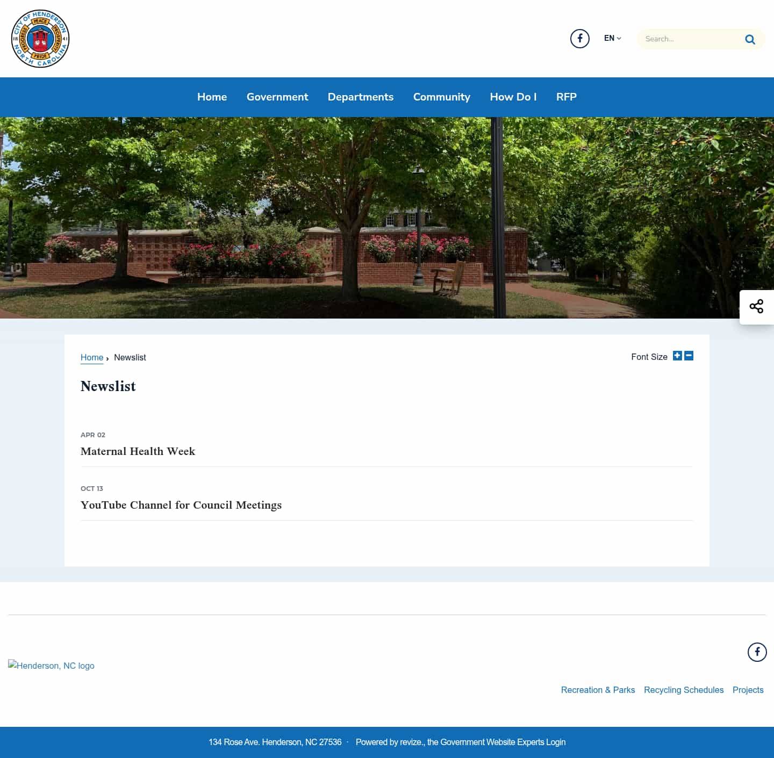
Task: Click the minus icon to decrease font size
Action: (688, 356)
